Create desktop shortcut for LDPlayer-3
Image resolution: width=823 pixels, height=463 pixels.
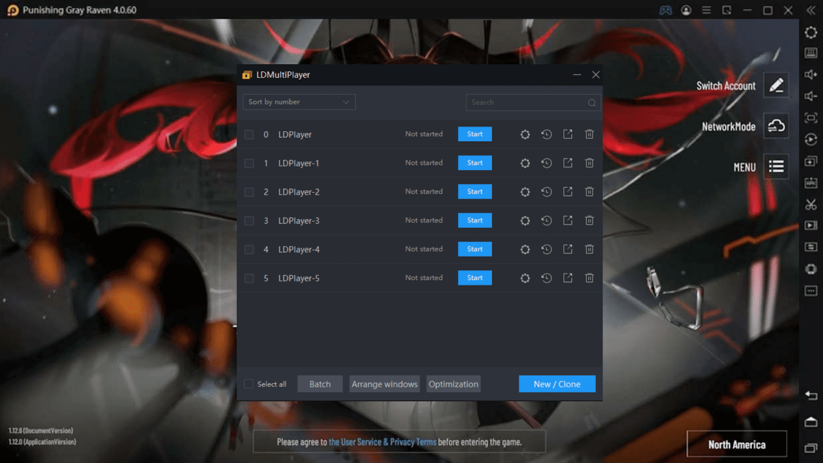568,221
